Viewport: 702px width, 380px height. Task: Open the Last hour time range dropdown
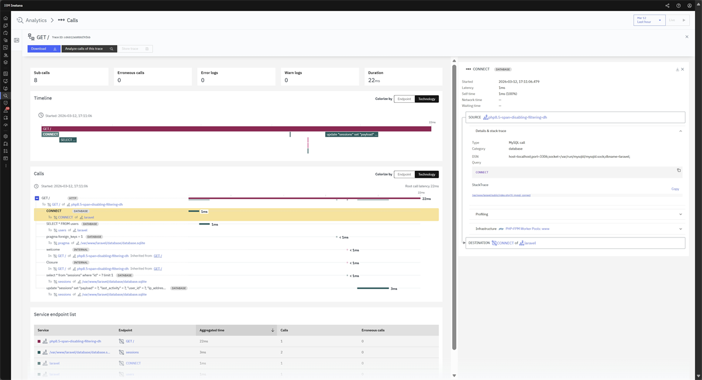click(x=649, y=20)
